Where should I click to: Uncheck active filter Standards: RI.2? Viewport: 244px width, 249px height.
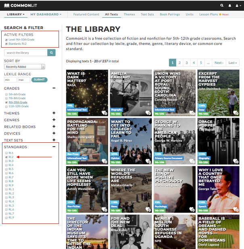point(6,44)
